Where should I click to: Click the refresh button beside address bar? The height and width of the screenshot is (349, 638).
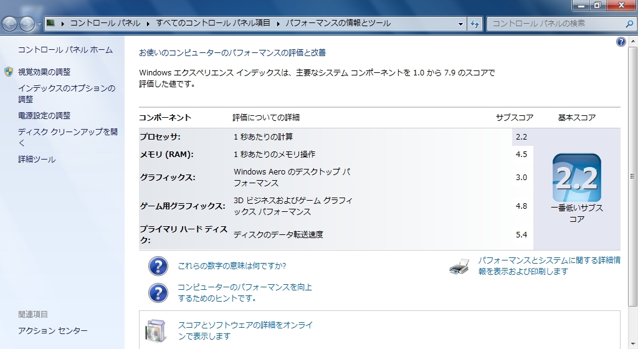(474, 24)
